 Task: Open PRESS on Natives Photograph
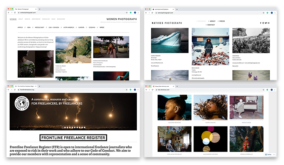221,21
